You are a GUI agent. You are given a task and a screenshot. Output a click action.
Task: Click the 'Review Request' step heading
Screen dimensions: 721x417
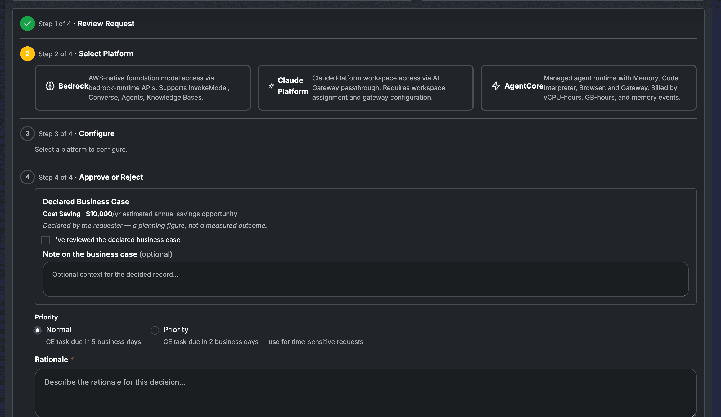(x=106, y=24)
